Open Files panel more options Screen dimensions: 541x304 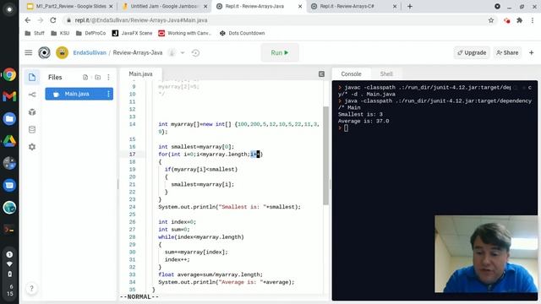(x=109, y=77)
